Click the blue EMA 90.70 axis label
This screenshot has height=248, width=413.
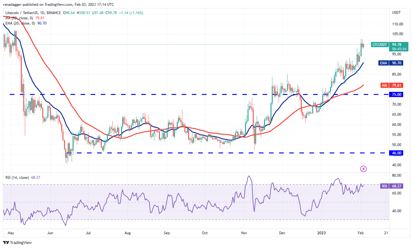point(395,63)
